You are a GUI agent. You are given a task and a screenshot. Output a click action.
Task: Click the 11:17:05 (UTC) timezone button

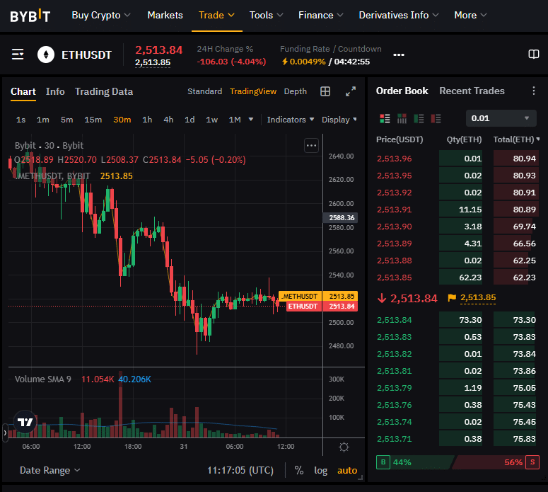240,470
